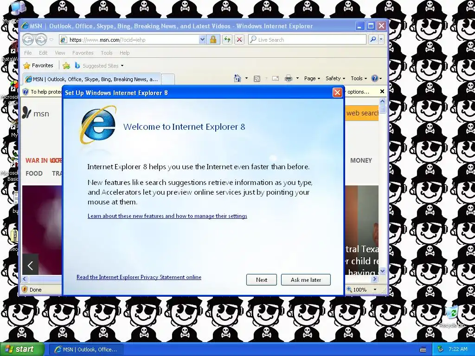Click the system tray clock 7:22 AM
Viewport: 475px width, 356px height.
458,349
